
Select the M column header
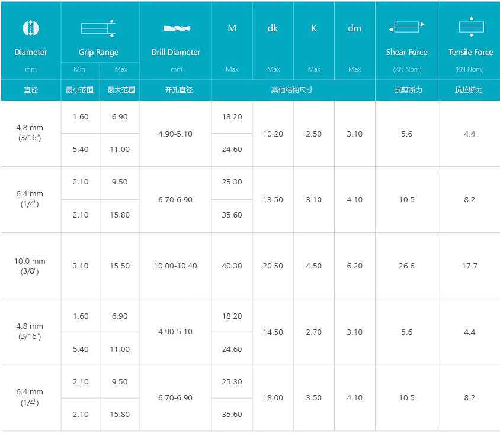232,28
